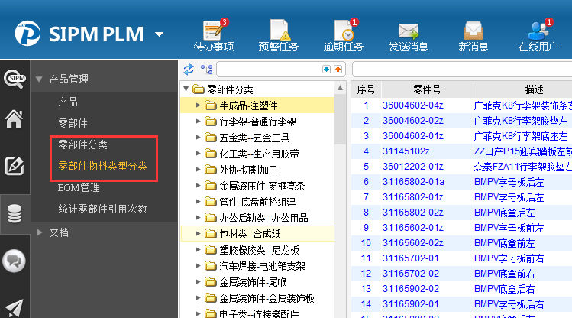This screenshot has height=318, width=572.
Task: Select the 塑胶橡胶类--尼龙板 tree item
Action: click(260, 250)
